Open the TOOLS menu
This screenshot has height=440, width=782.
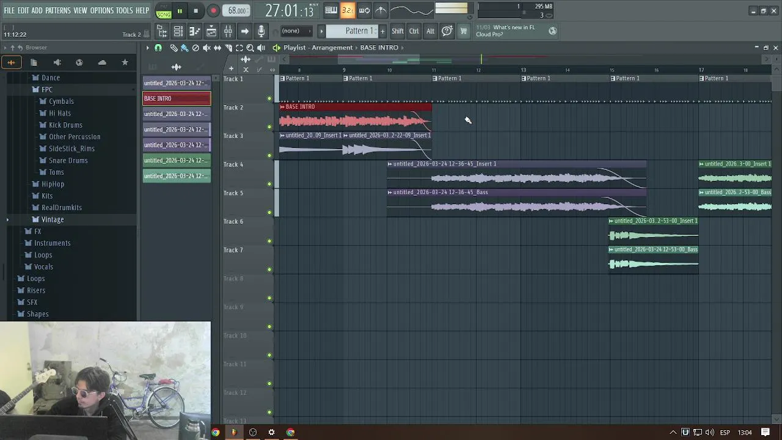pyautogui.click(x=124, y=11)
